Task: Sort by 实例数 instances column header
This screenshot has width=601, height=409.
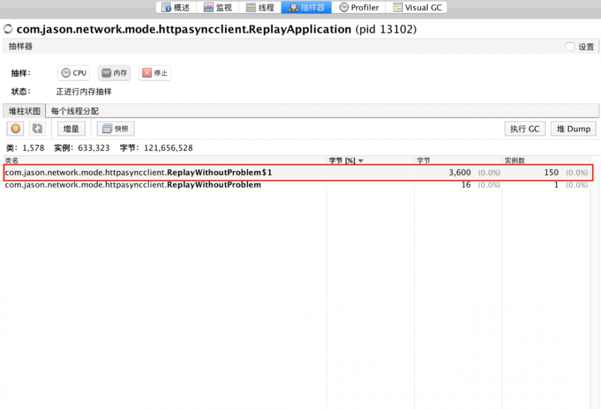Action: click(546, 160)
